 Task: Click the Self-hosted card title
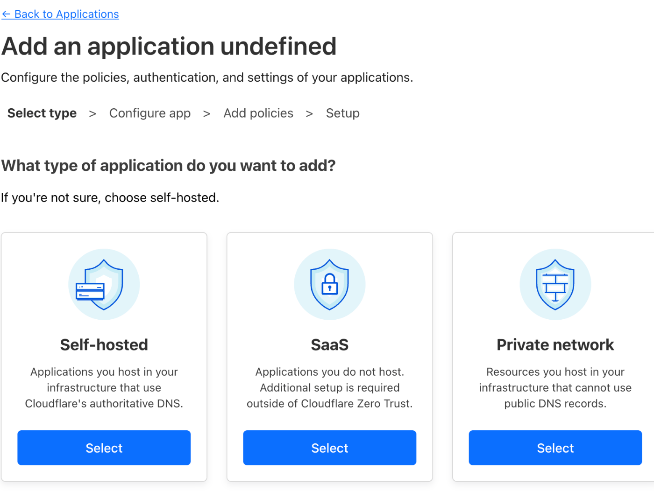click(104, 344)
